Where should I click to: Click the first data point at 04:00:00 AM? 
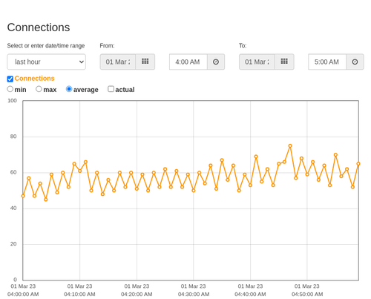(23, 196)
